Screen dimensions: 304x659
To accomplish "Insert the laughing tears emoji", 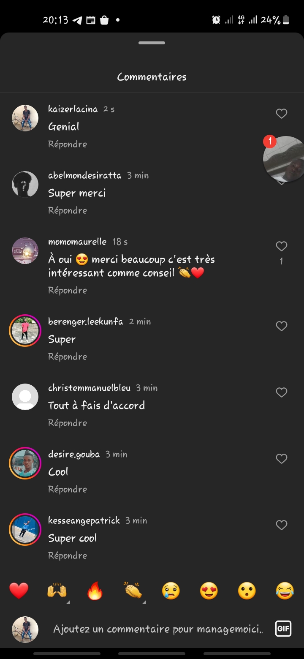I will click(x=285, y=591).
